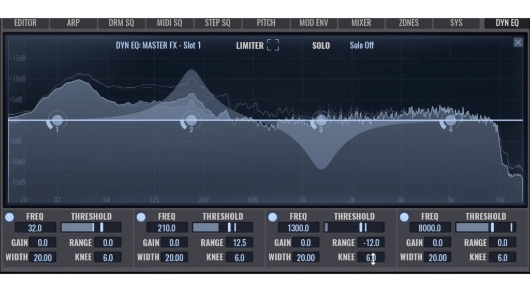
Task: Open the MOD ENV tab
Action: tap(313, 23)
